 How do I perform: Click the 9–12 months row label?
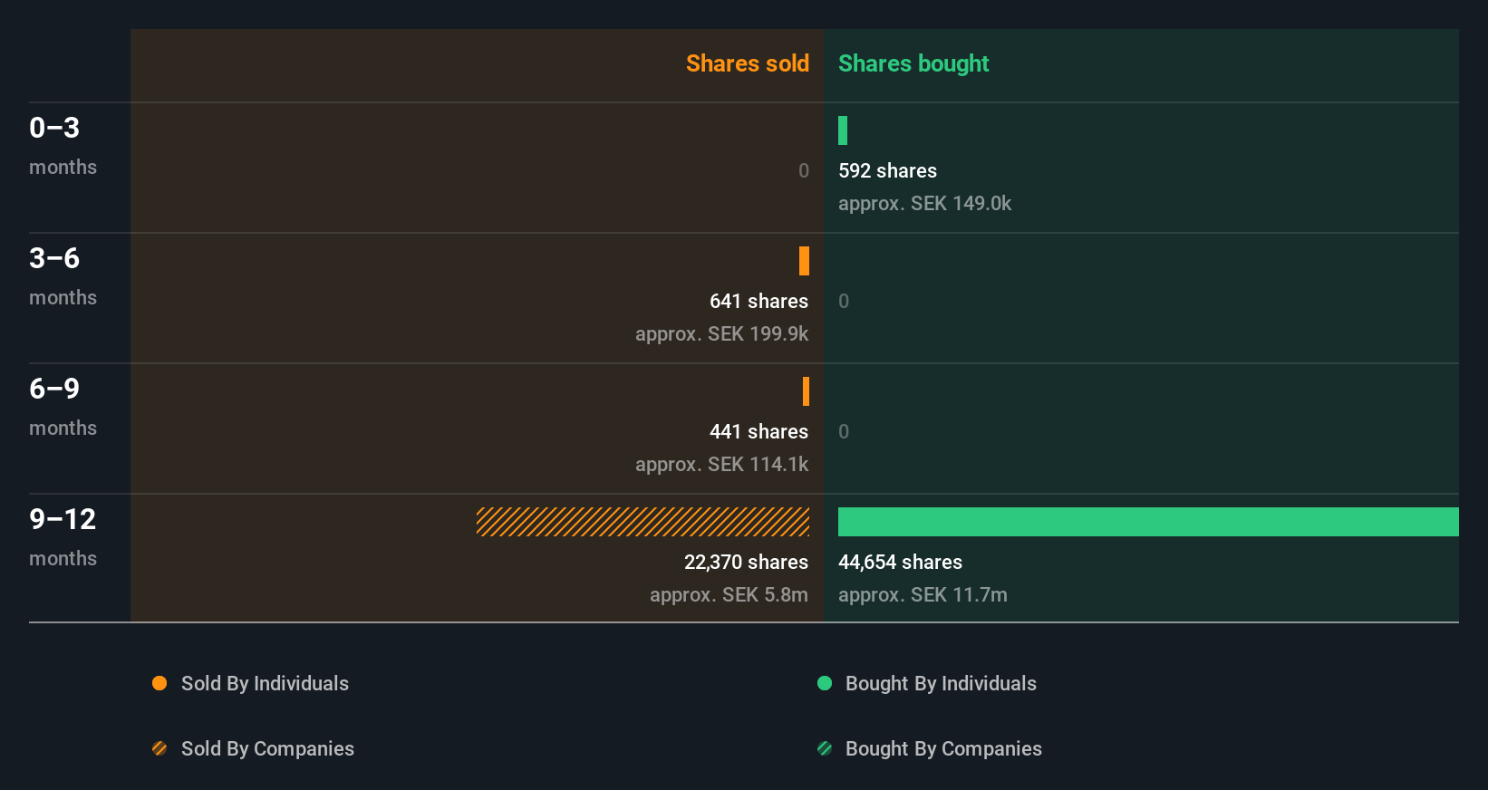point(63,536)
